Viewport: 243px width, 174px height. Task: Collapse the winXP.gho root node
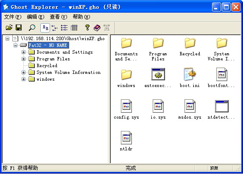7,38
